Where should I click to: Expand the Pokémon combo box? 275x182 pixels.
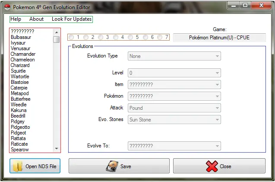coord(174,96)
